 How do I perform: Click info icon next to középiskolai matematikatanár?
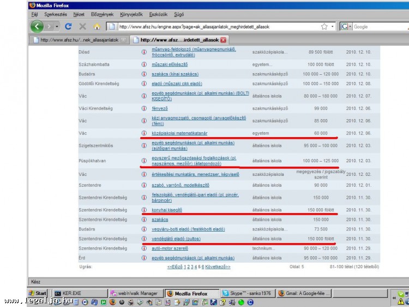[x=144, y=133]
